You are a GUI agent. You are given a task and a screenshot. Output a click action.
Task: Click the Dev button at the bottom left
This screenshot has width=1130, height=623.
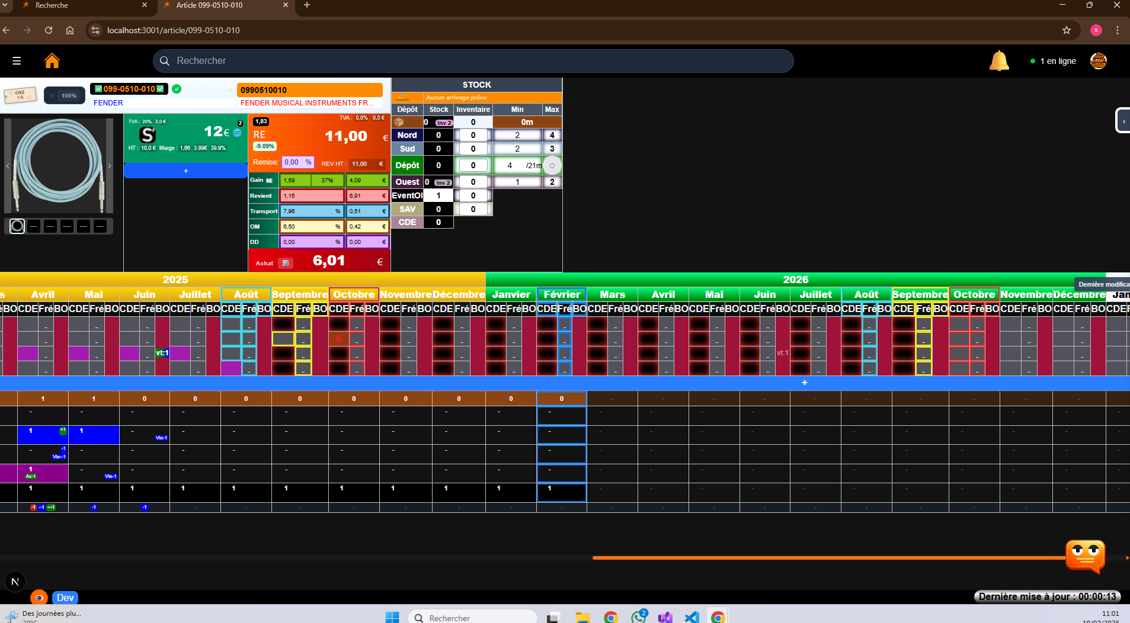click(65, 598)
